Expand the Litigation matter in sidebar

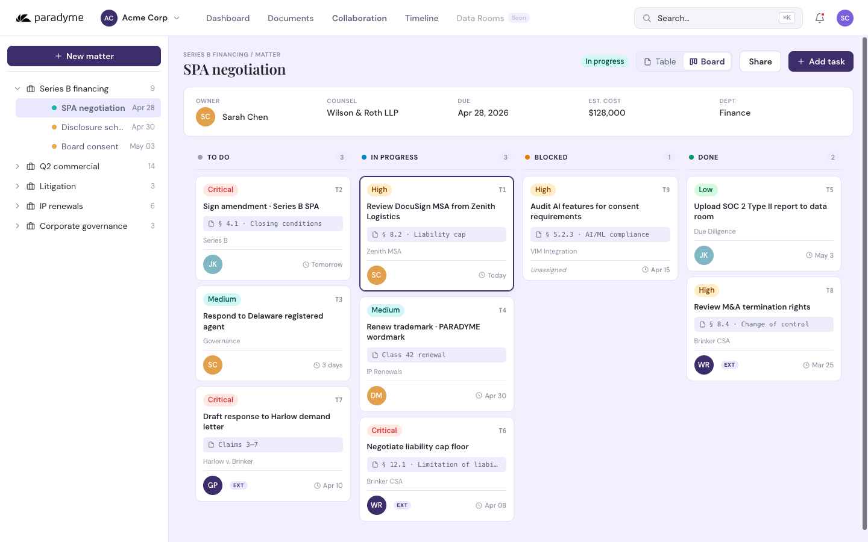(x=17, y=186)
